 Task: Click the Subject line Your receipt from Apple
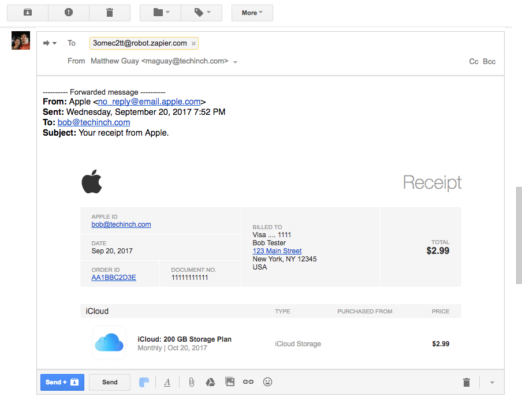tap(106, 132)
